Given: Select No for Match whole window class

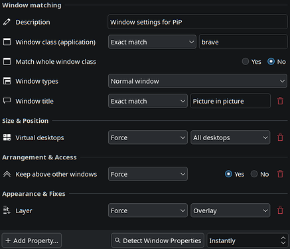Looking at the screenshot, I should point(271,62).
